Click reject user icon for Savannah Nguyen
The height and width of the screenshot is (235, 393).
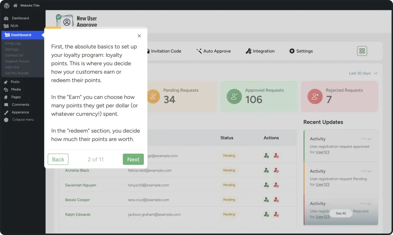[x=276, y=185]
